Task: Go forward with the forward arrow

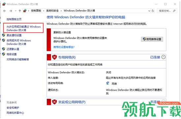Action: (11, 11)
